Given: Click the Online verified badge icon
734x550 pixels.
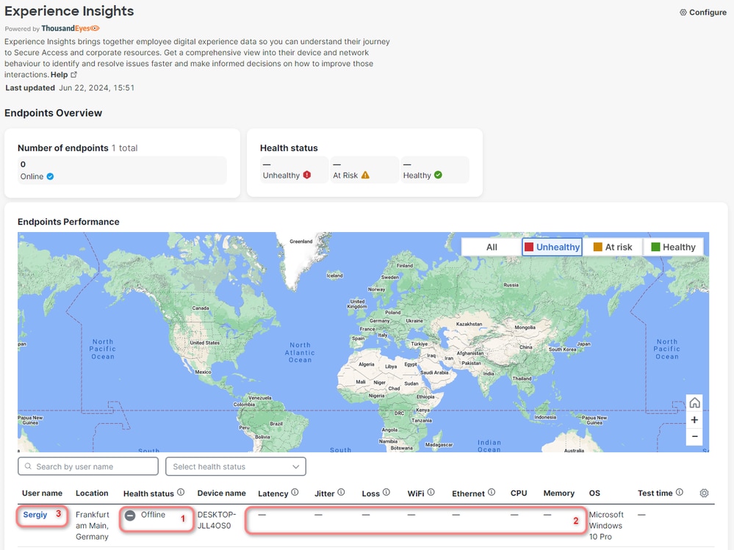Looking at the screenshot, I should 50,176.
